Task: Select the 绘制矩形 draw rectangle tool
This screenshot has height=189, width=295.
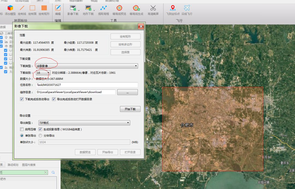Action: pos(44,8)
